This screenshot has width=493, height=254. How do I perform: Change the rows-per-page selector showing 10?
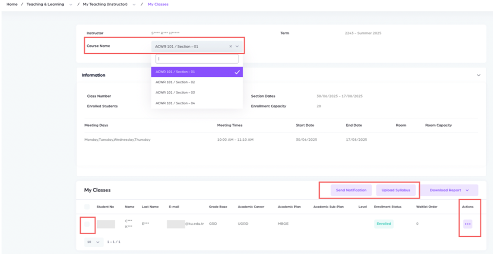93,242
